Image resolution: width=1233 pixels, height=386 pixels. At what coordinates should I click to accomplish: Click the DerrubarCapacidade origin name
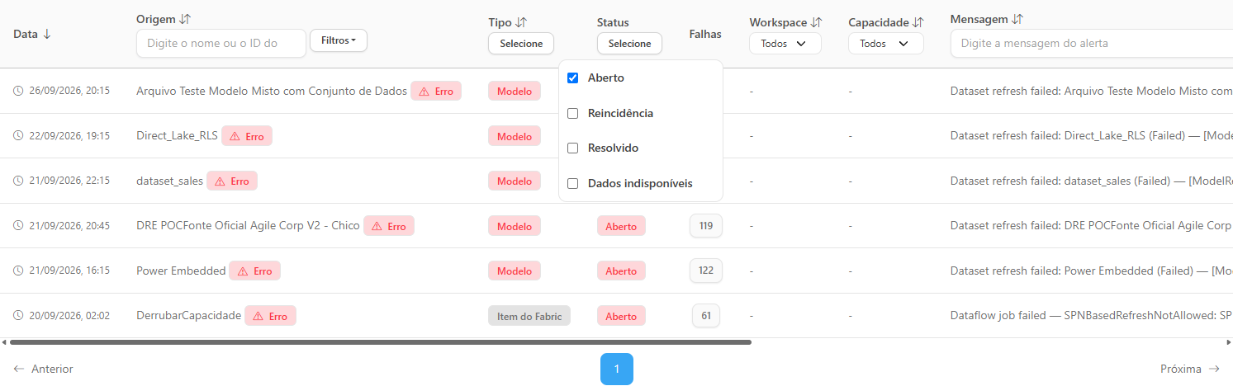coord(189,315)
